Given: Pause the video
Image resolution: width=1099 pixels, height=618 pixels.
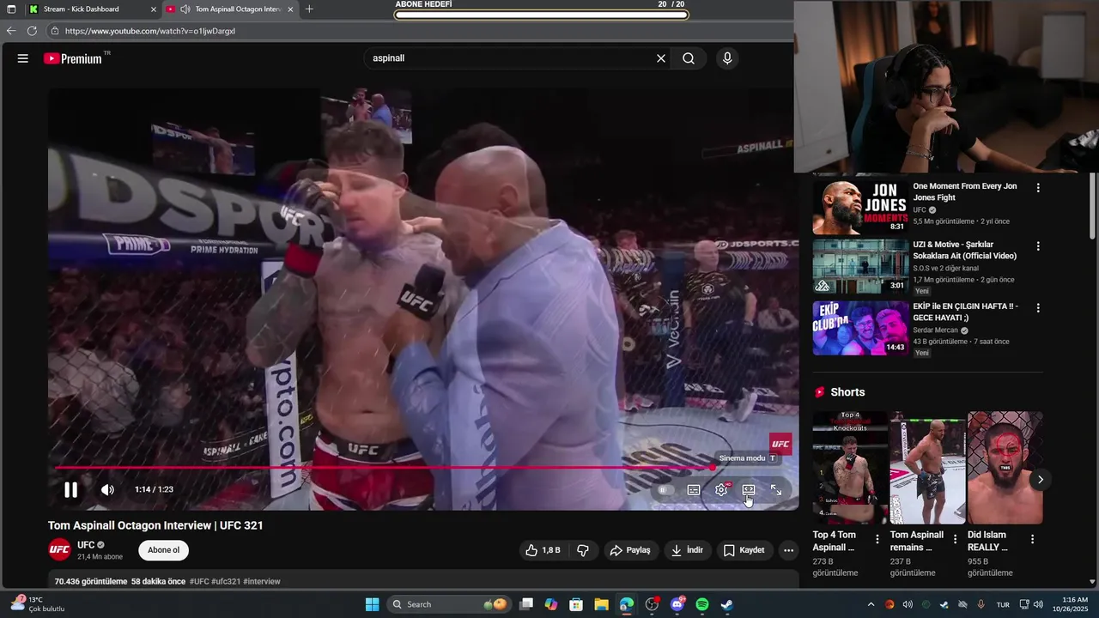Looking at the screenshot, I should tap(71, 490).
